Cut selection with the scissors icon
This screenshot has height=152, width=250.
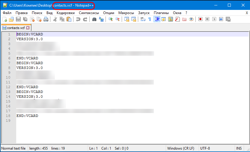[55, 19]
